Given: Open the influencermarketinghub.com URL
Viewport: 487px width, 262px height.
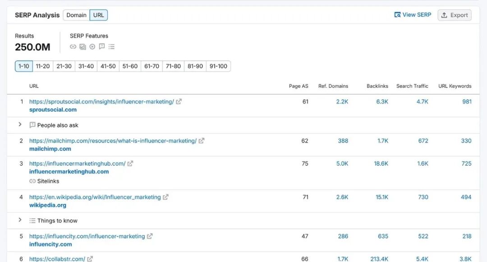Looking at the screenshot, I should click(78, 163).
